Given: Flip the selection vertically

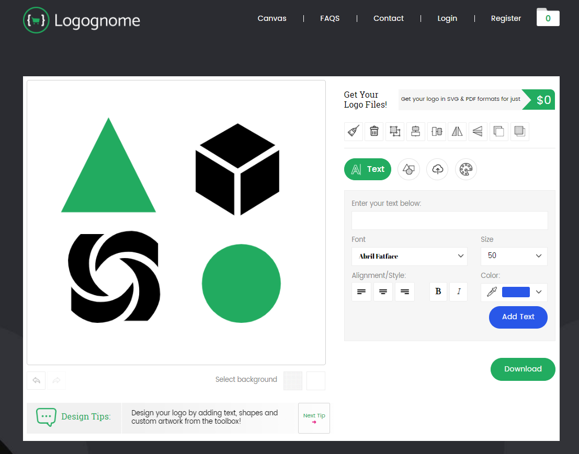Looking at the screenshot, I should pos(478,131).
